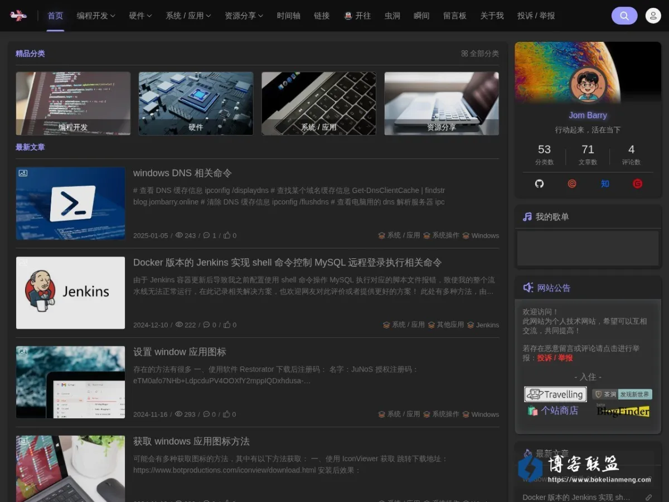Click the red @ email icon
The height and width of the screenshot is (502, 669).
click(572, 184)
